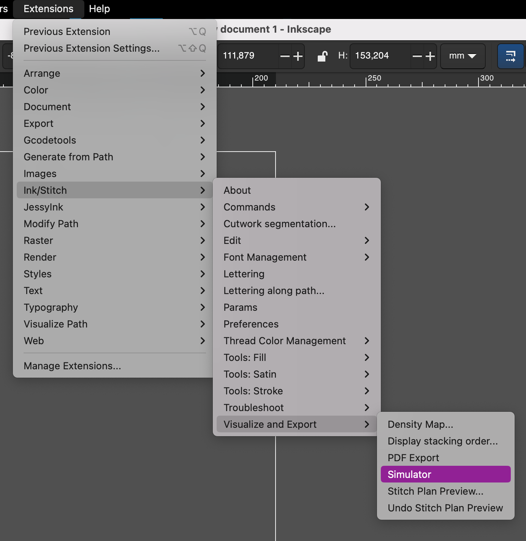Expand the Color submenu
This screenshot has width=526, height=541.
[115, 90]
